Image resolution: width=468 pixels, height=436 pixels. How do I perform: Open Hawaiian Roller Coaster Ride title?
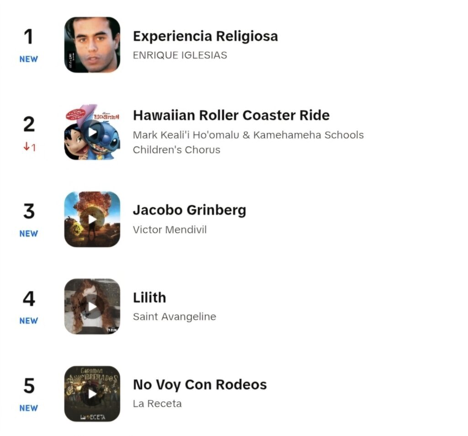pos(231,115)
